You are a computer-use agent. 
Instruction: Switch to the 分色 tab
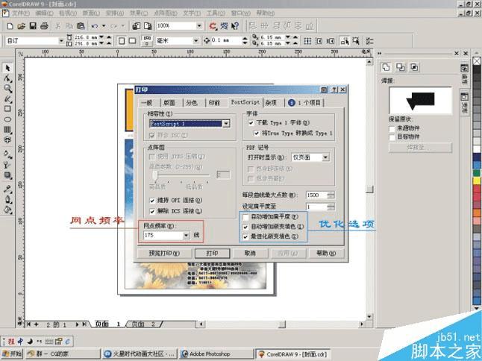192,103
